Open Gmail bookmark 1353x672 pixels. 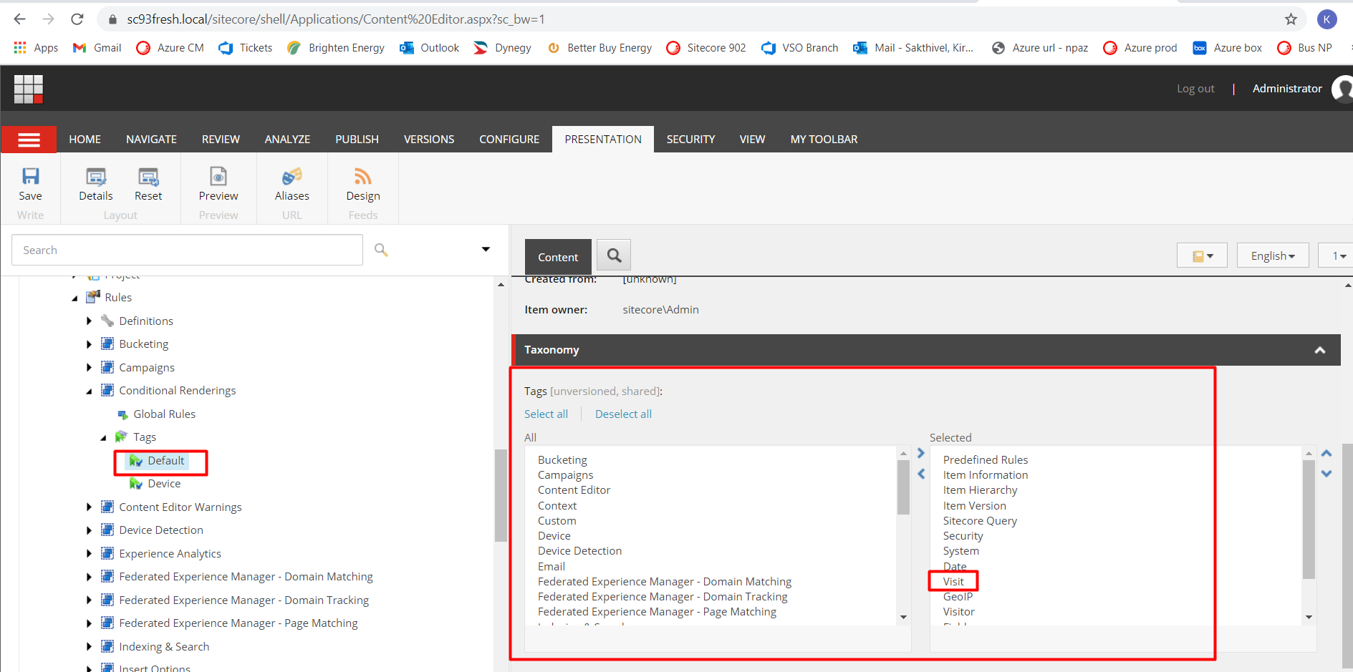click(x=97, y=48)
